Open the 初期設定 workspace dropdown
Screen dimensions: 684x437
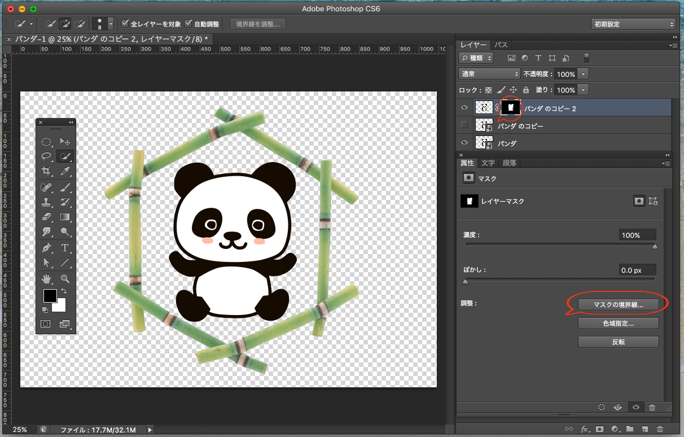(x=633, y=24)
